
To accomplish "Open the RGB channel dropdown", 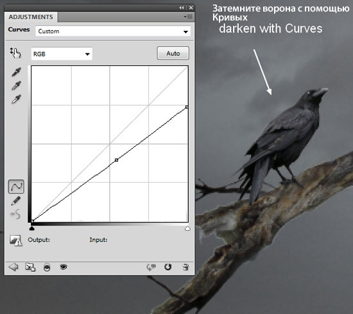I will click(62, 54).
